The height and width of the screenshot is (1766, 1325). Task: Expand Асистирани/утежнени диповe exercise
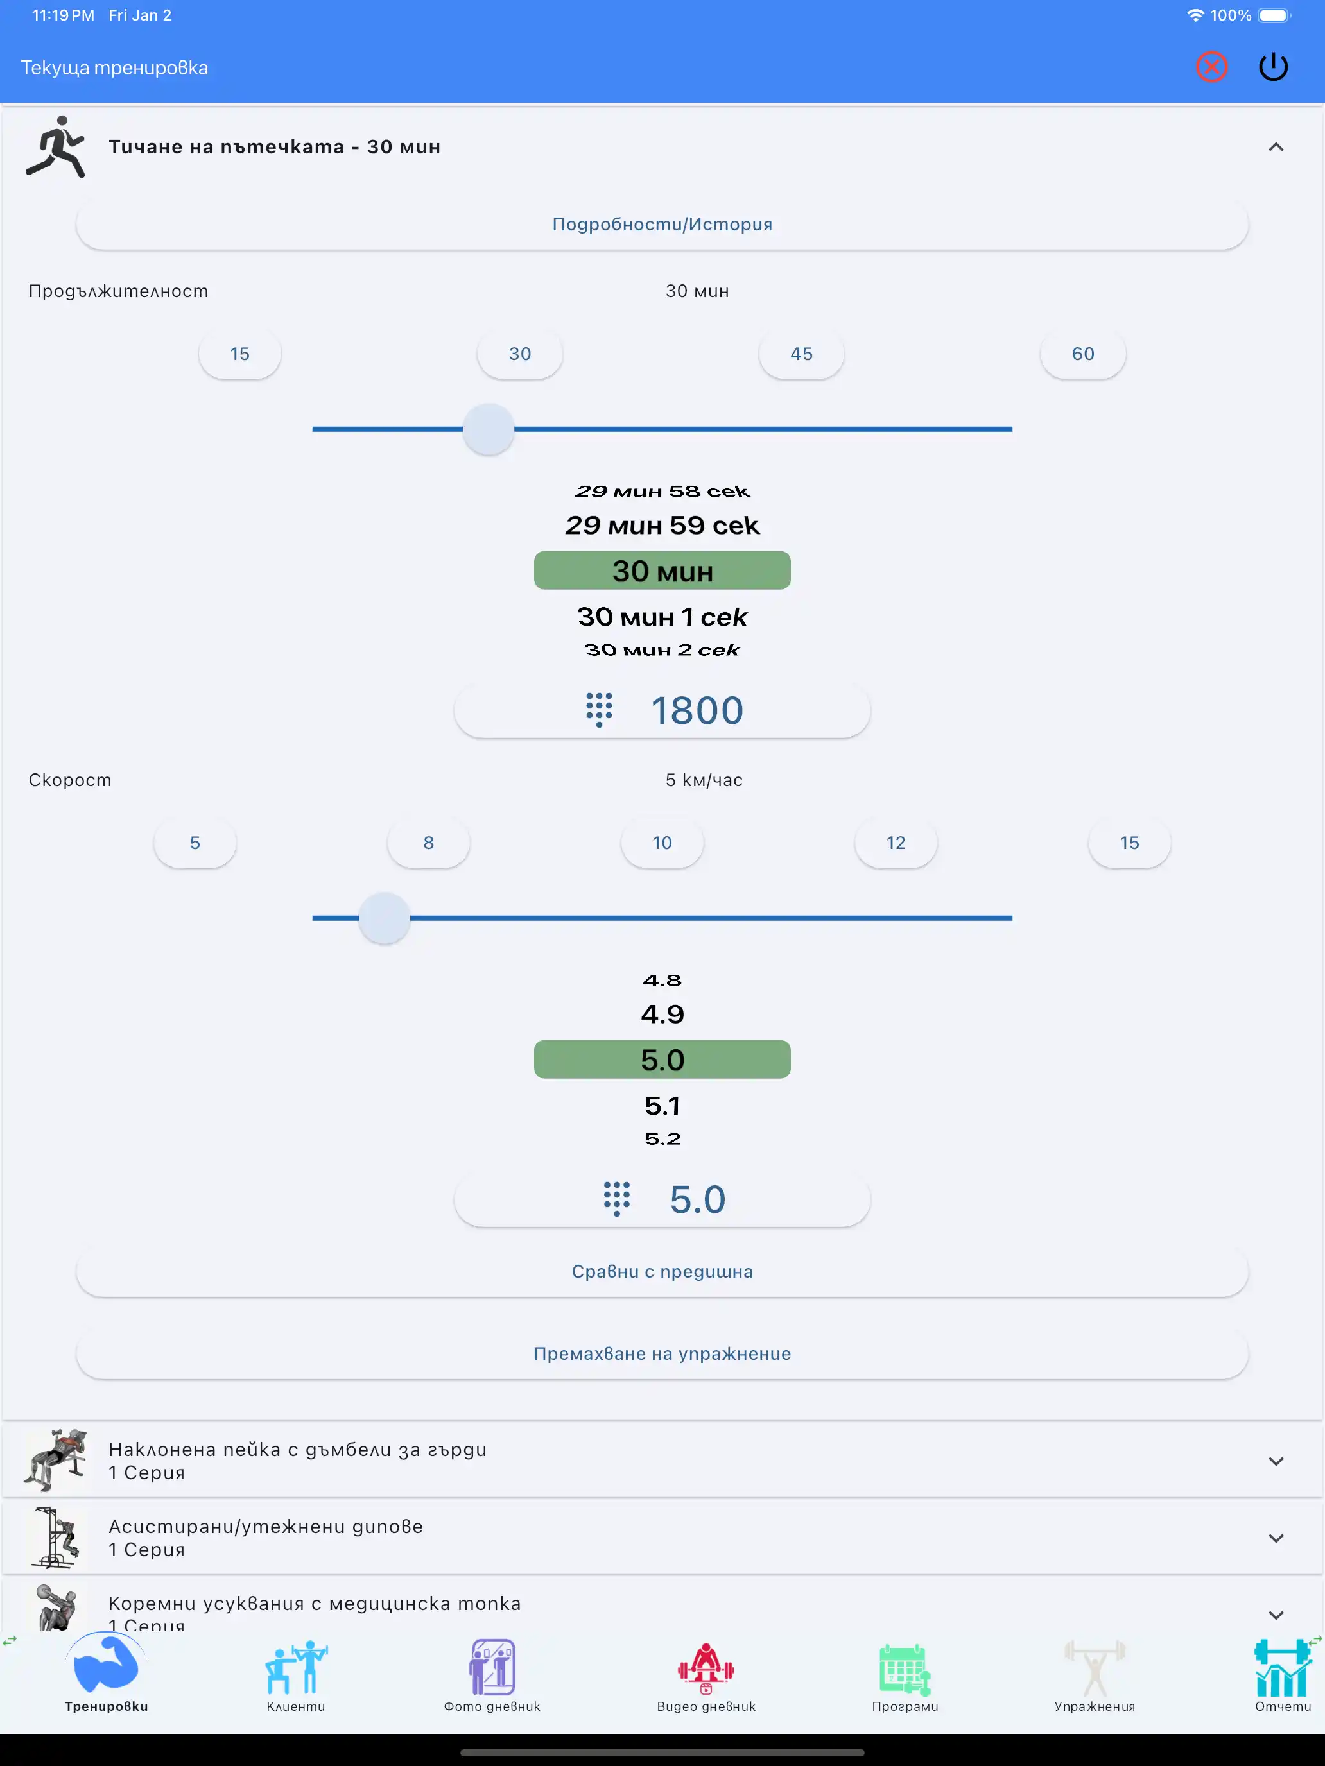pyautogui.click(x=1276, y=1538)
